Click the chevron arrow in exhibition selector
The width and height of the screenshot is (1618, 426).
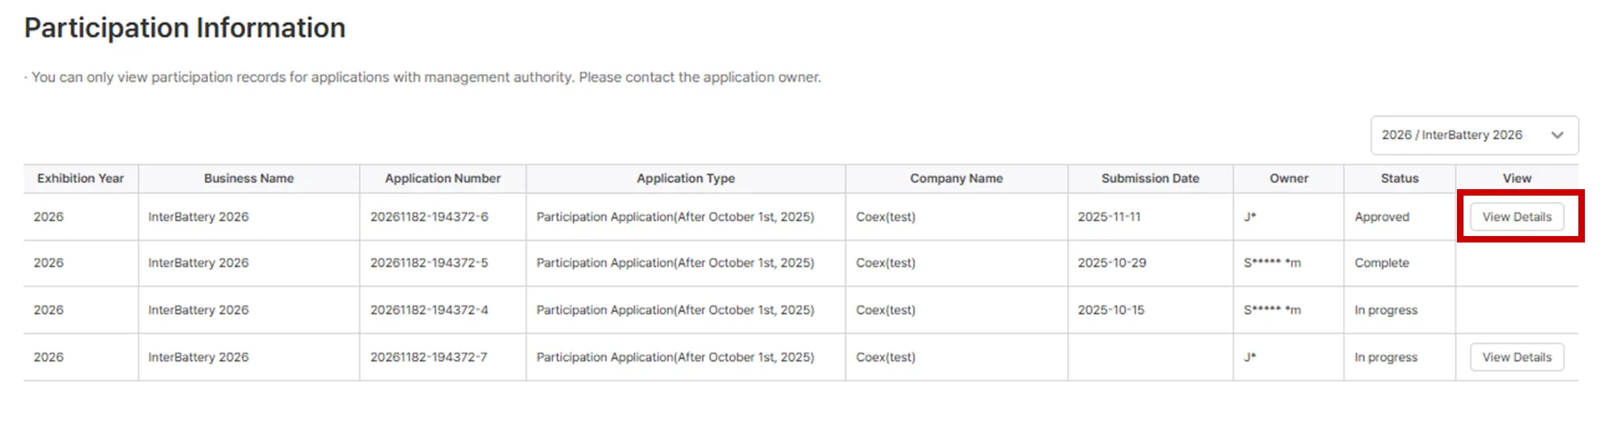point(1557,135)
